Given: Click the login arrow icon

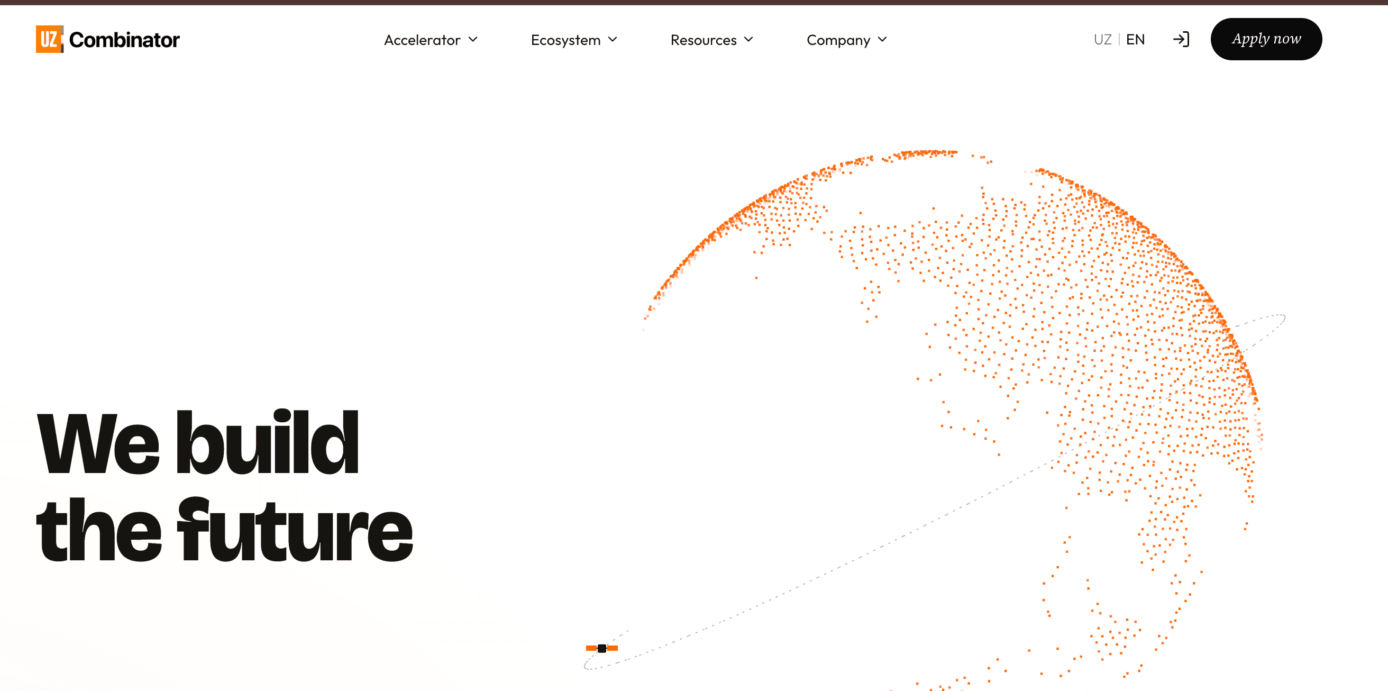Looking at the screenshot, I should (x=1181, y=39).
